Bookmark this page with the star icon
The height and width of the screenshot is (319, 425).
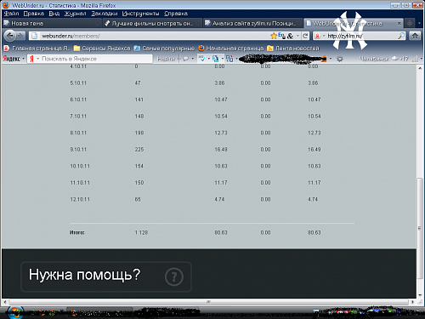click(x=274, y=36)
